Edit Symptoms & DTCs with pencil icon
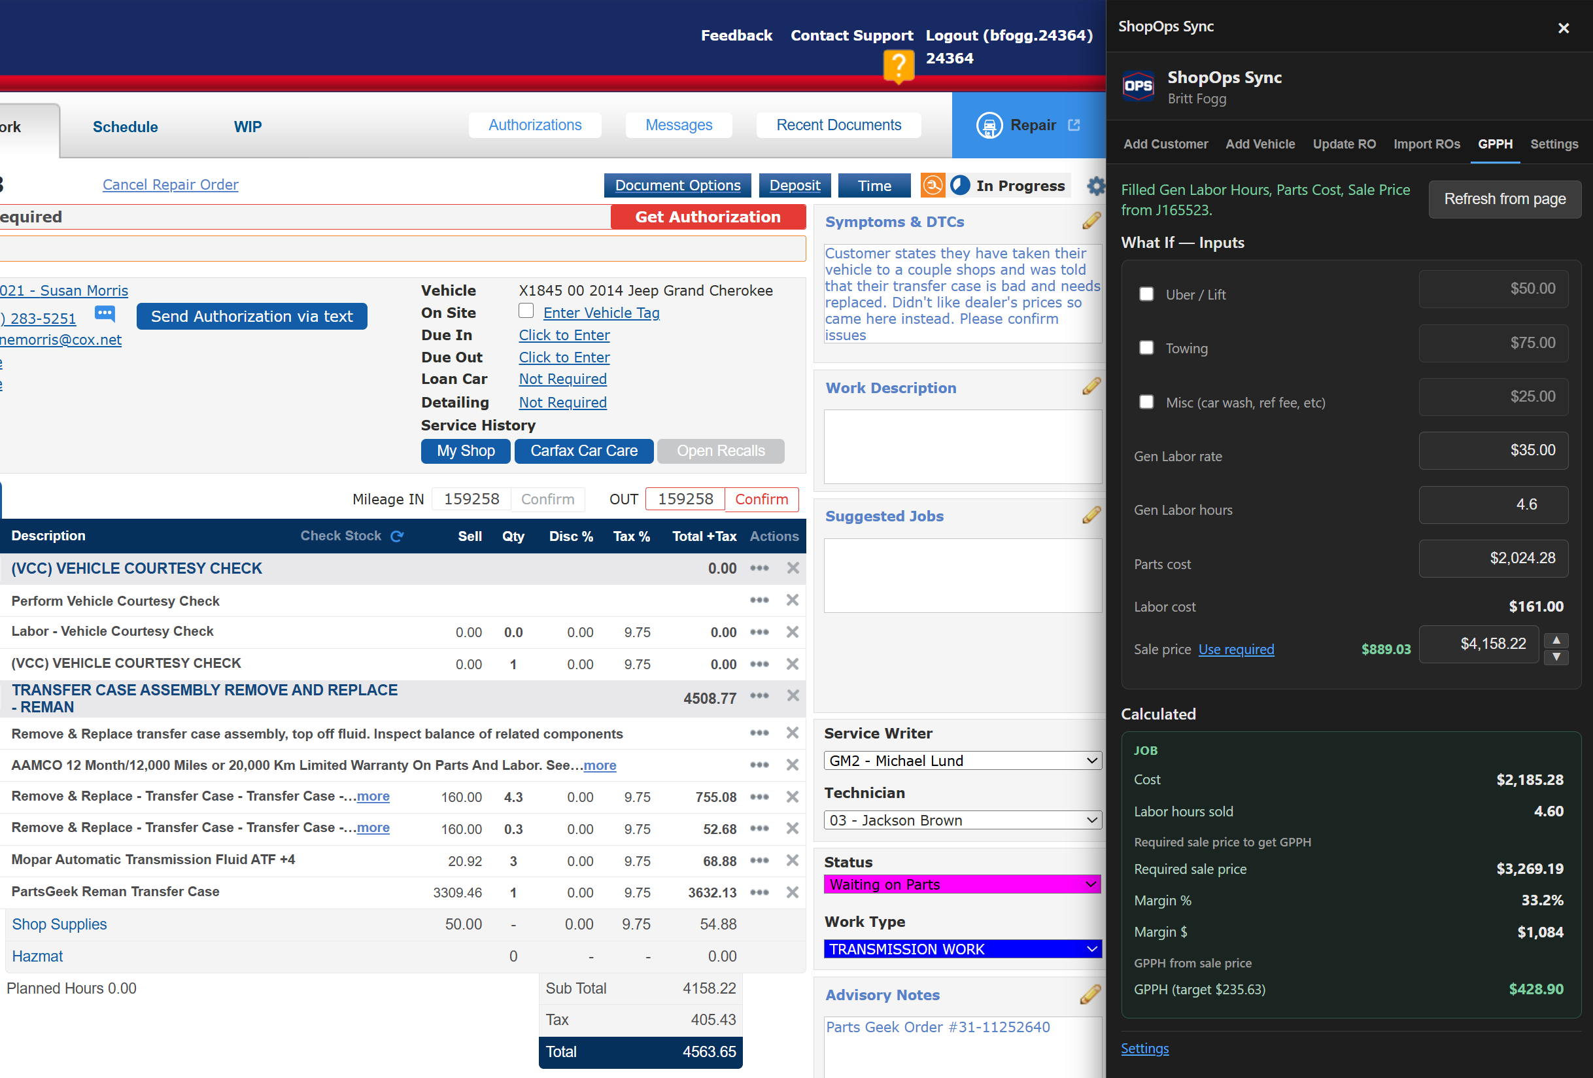This screenshot has width=1593, height=1078. (1091, 221)
